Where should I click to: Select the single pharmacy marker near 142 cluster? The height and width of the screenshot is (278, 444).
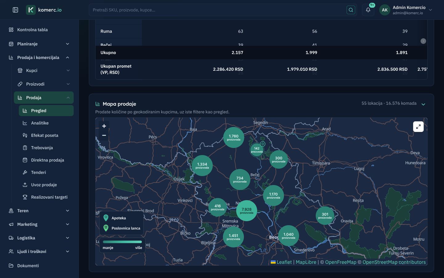pos(263,144)
